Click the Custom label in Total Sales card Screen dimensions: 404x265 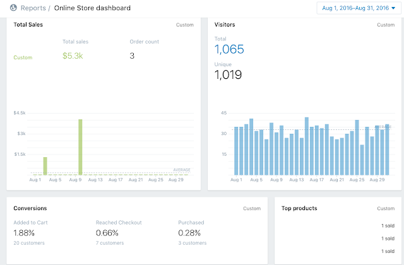185,25
